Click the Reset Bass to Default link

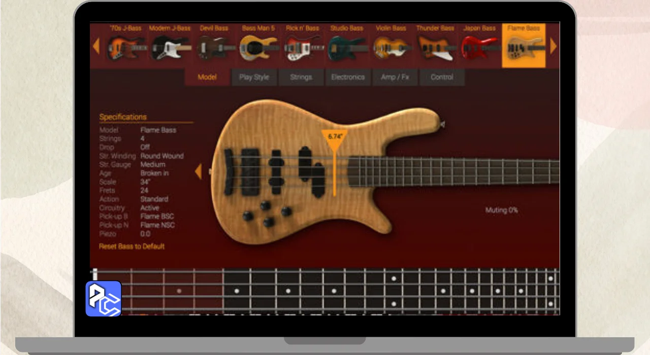(132, 246)
